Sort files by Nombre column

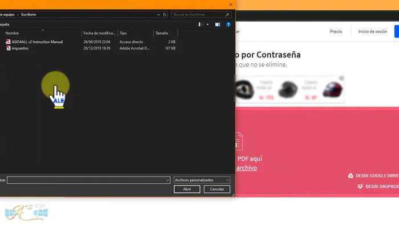[x=12, y=33]
